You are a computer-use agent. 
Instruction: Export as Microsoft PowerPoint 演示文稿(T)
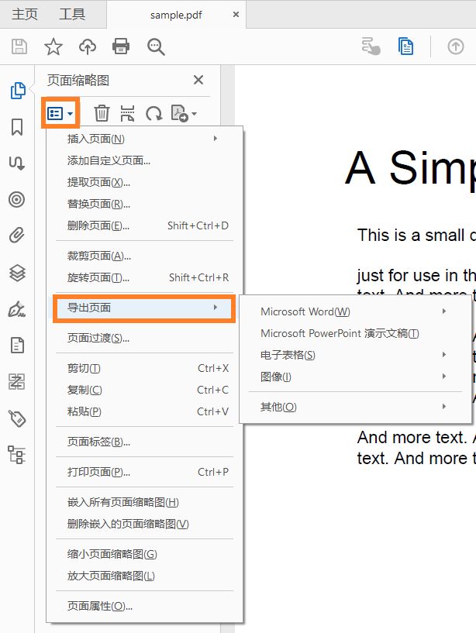(355, 333)
